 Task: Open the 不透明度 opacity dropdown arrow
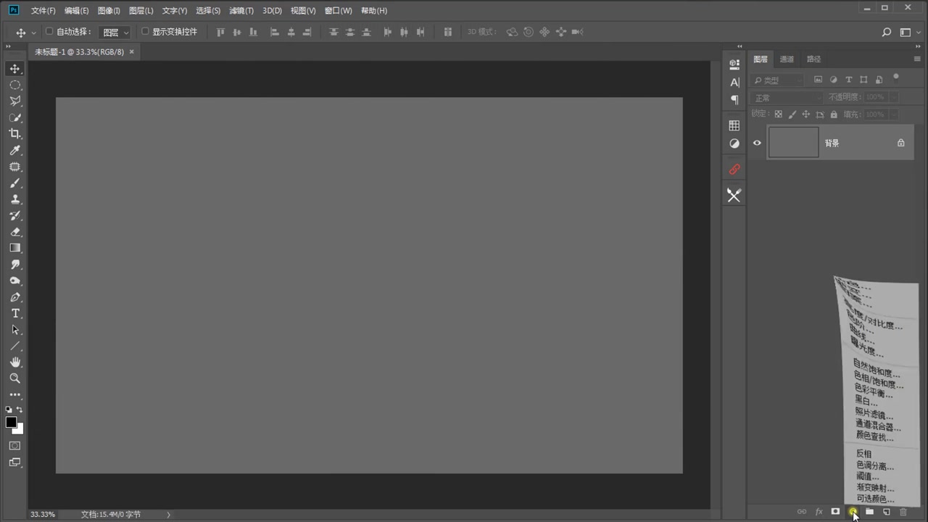click(x=893, y=97)
